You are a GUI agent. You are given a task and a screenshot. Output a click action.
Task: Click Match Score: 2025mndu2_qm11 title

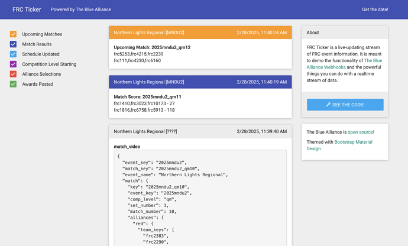pyautogui.click(x=147, y=97)
